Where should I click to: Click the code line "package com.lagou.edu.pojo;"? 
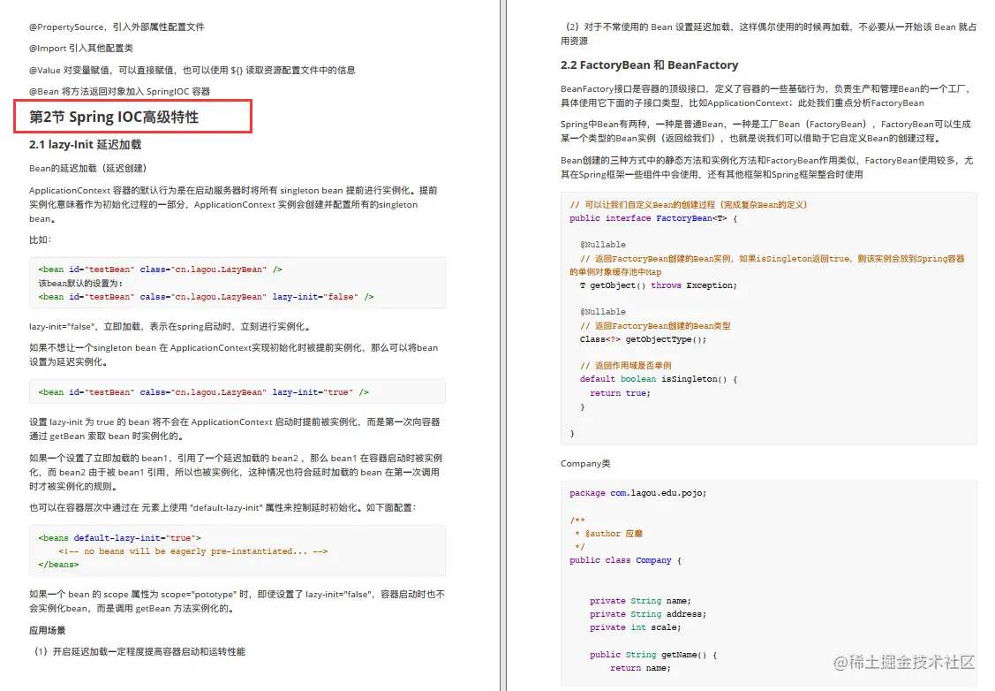click(637, 493)
